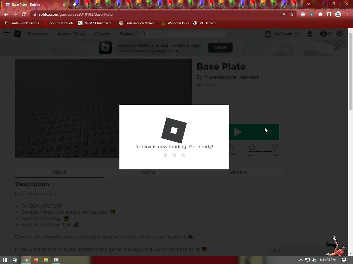Switch to the About tab
This screenshot has width=353, height=264.
click(x=60, y=172)
